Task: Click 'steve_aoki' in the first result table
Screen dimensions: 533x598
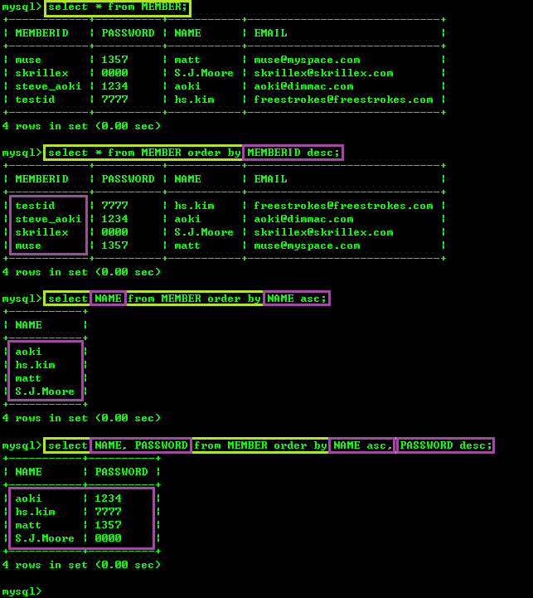Action: (48, 86)
